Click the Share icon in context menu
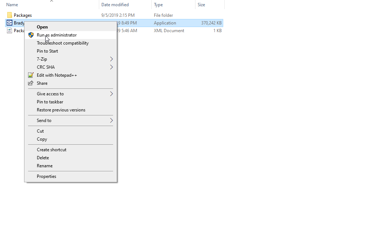The height and width of the screenshot is (240, 368). pos(31,83)
